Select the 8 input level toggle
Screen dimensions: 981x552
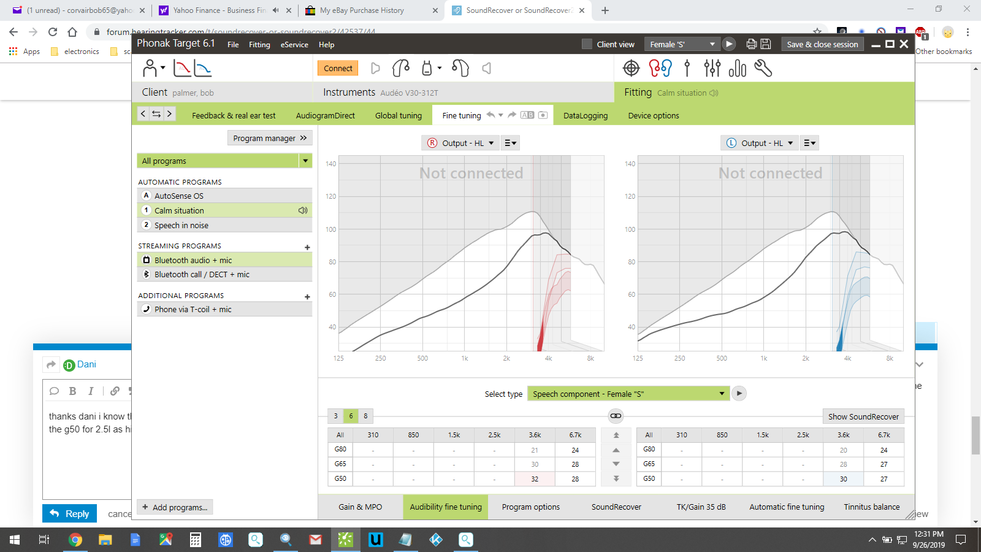[x=366, y=416]
